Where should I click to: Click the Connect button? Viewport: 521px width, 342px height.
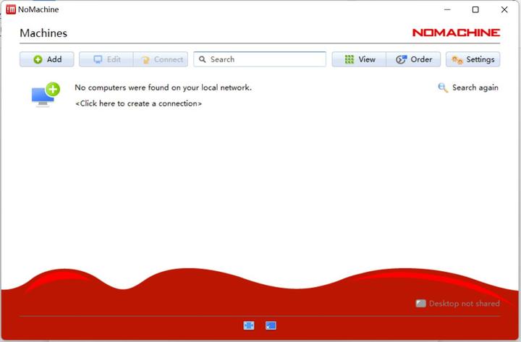coord(161,59)
